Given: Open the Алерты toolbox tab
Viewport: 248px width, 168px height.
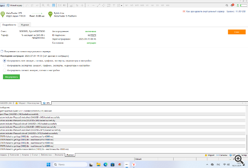Looking at the screenshot, I should pyautogui.click(x=25, y=155).
